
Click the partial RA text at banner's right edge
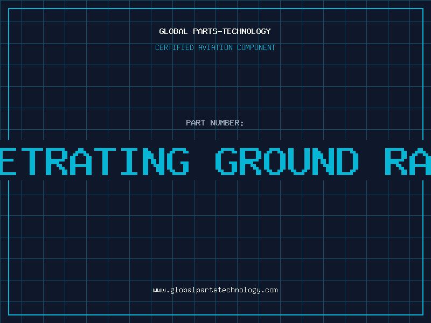pos(408,160)
